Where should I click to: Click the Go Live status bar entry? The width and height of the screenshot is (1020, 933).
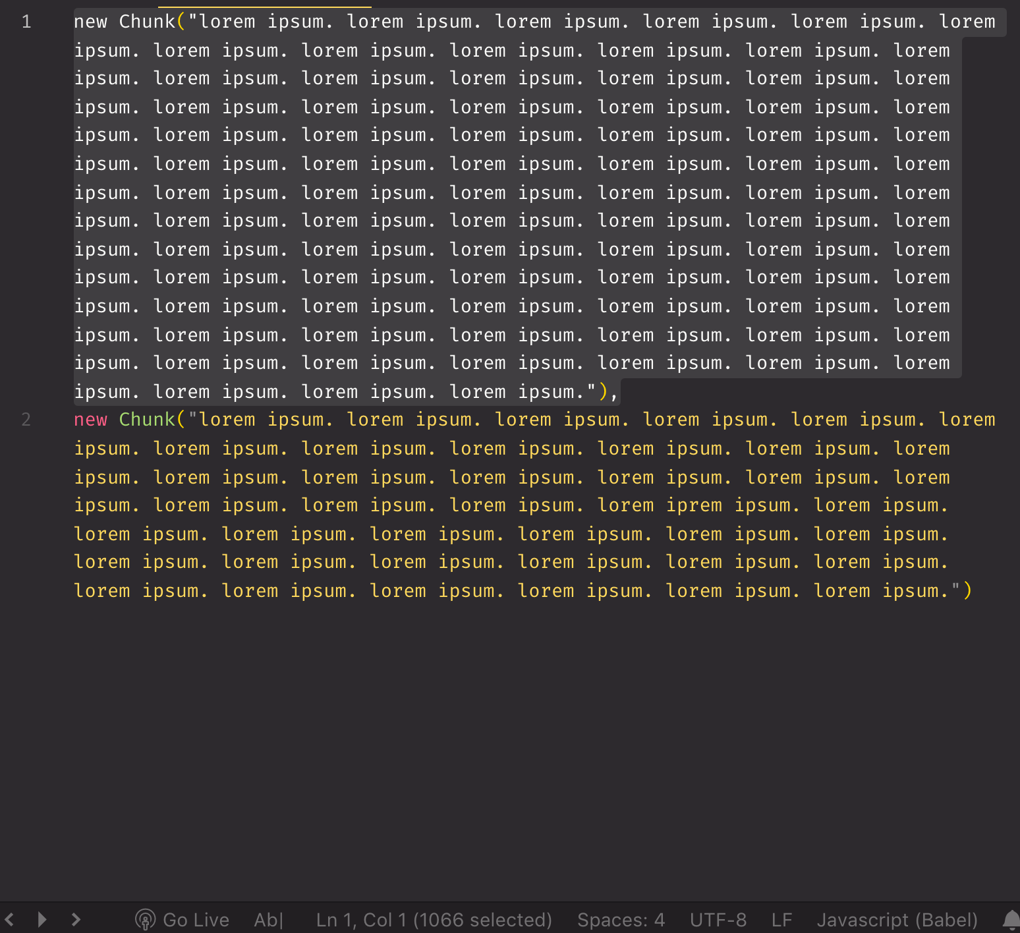(183, 920)
